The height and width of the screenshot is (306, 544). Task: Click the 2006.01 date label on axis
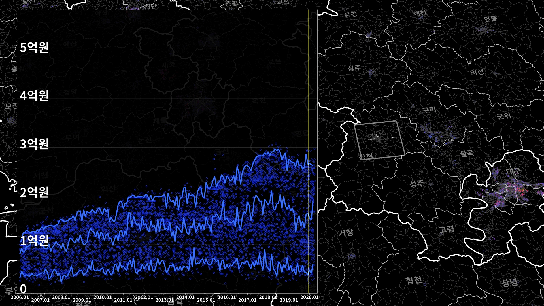[20, 297]
